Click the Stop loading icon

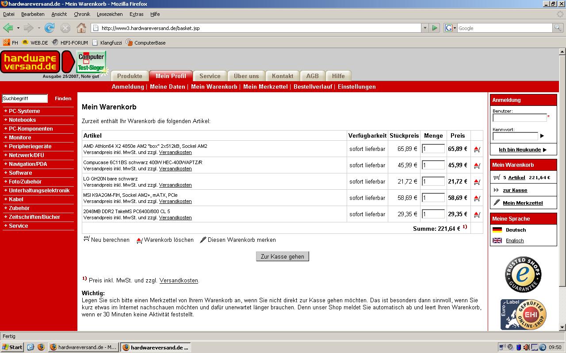(x=65, y=28)
